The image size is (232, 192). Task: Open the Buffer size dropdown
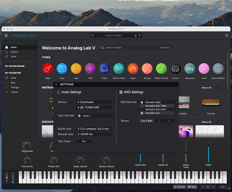95,129
